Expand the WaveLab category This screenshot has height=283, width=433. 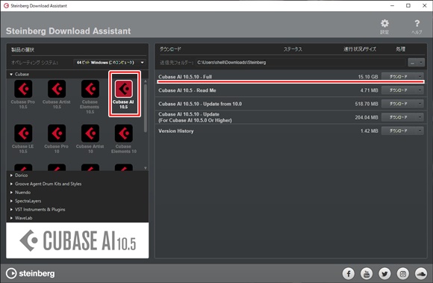pos(11,218)
